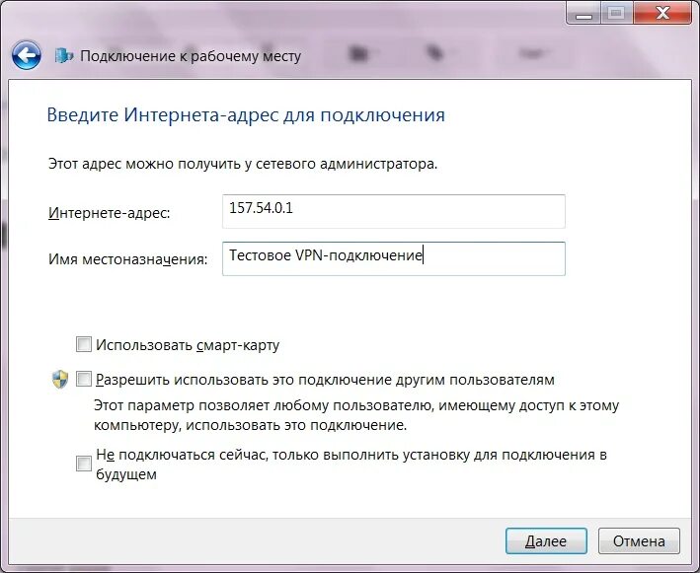The image size is (700, 573).
Task: Click description 'Этот параметр позволяет любому пользователю'
Action: 356,415
